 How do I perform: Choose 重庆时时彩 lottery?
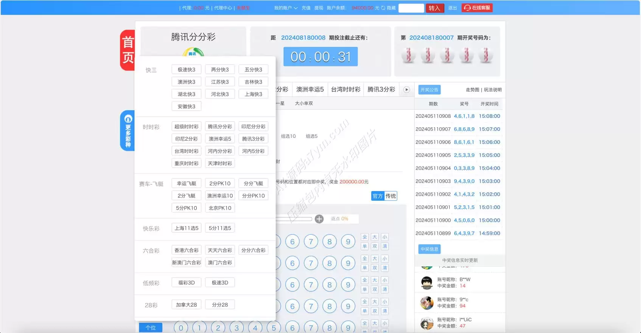pyautogui.click(x=187, y=163)
